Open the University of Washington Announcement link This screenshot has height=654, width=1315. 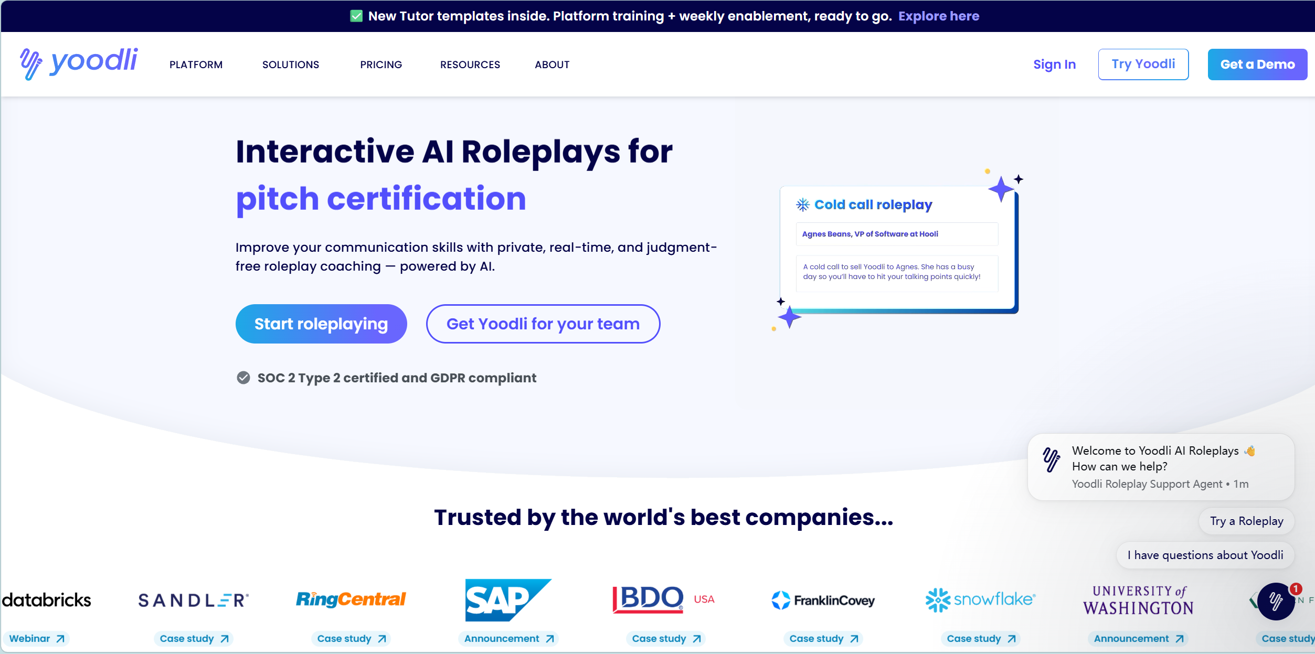click(1138, 639)
